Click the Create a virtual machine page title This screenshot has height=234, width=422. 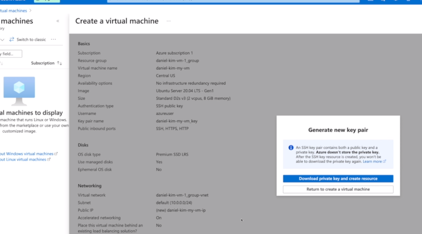click(x=117, y=21)
